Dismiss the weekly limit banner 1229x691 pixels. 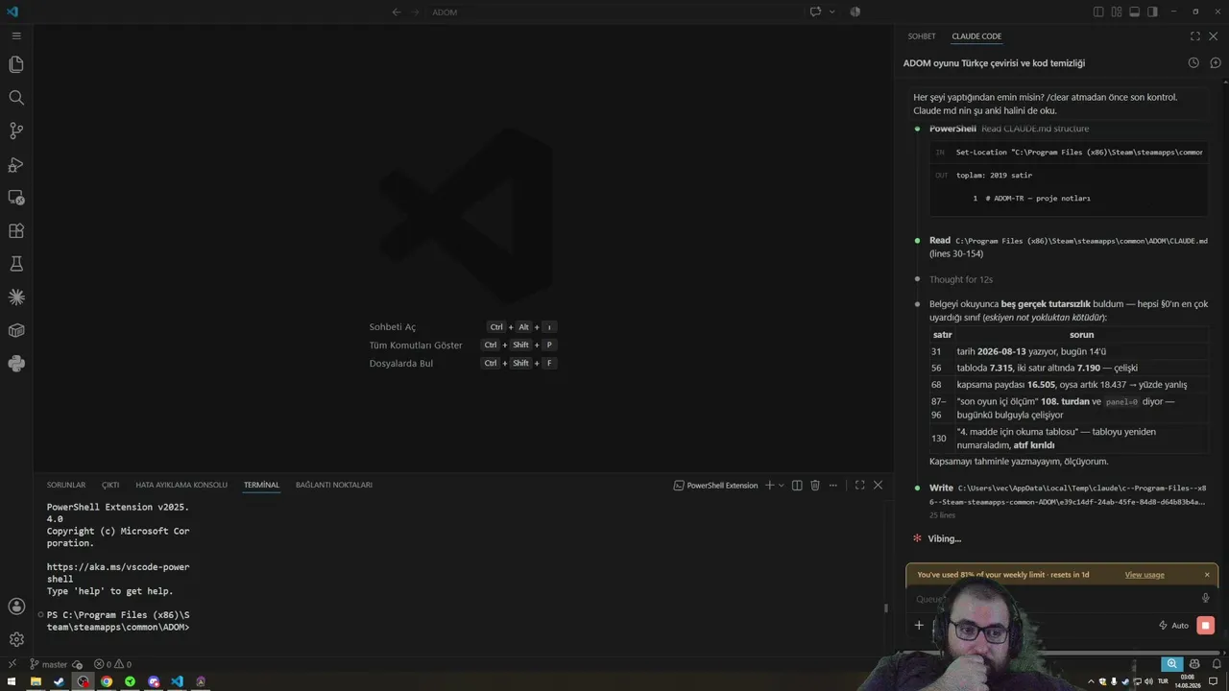click(1207, 575)
